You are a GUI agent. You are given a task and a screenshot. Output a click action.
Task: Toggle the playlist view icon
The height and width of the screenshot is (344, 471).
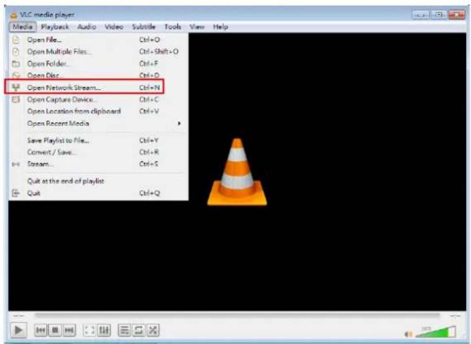124,330
